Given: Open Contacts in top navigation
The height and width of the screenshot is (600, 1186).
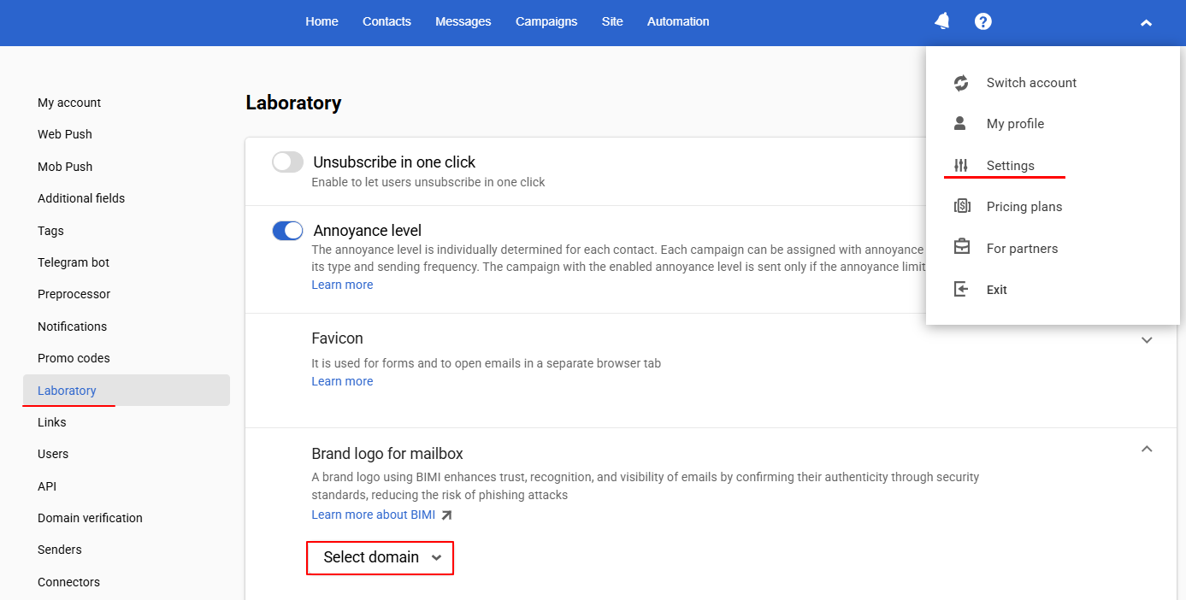Looking at the screenshot, I should [x=386, y=21].
